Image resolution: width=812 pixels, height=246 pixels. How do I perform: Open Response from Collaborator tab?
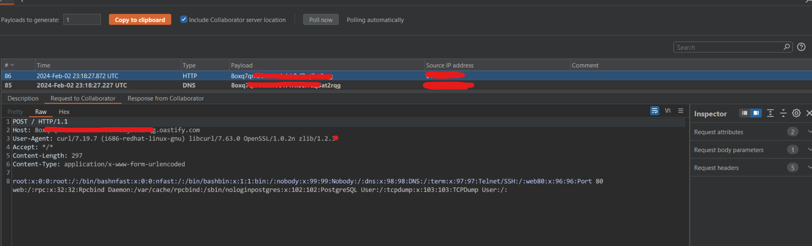coord(166,98)
